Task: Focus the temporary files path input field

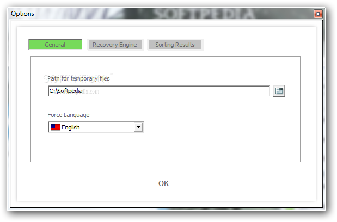Action: pyautogui.click(x=159, y=91)
